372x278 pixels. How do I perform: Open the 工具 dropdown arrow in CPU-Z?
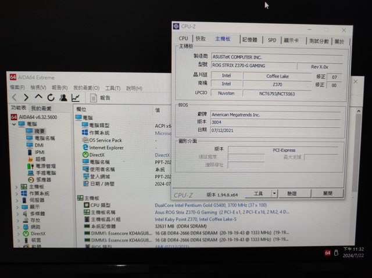274,193
